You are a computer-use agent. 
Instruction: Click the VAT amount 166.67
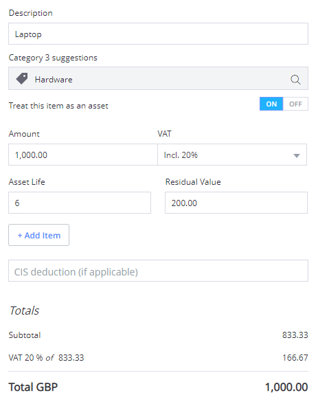pyautogui.click(x=295, y=358)
